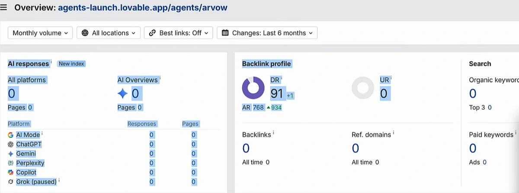The image size is (519, 193).
Task: Click the Platform column header
Action: [x=19, y=124]
